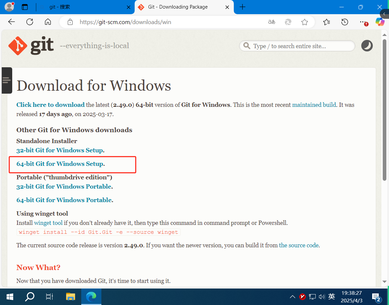The image size is (389, 305).
Task: Open the translate page icon
Action: pos(272,22)
